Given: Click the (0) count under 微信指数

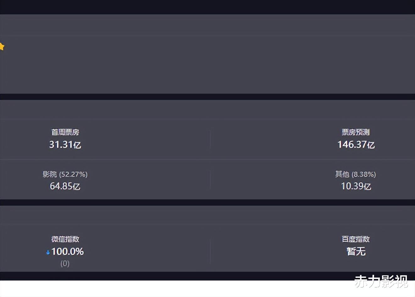Looking at the screenshot, I should pos(65,263).
